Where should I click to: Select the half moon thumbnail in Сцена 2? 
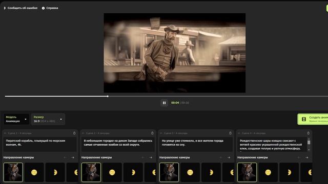pos(133,172)
